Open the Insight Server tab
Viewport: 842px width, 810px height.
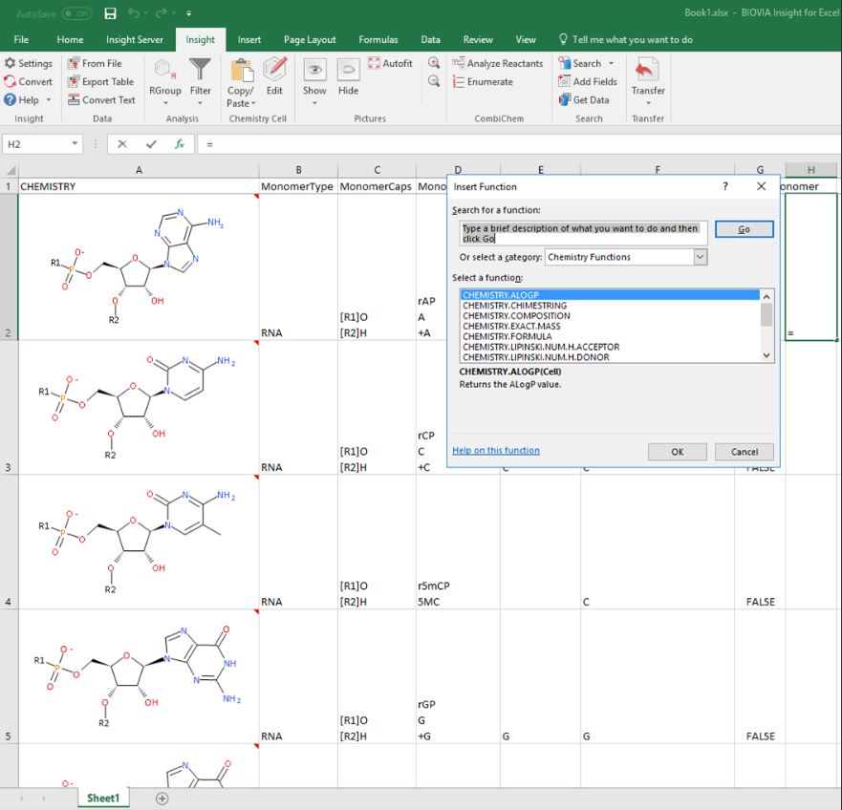(134, 40)
